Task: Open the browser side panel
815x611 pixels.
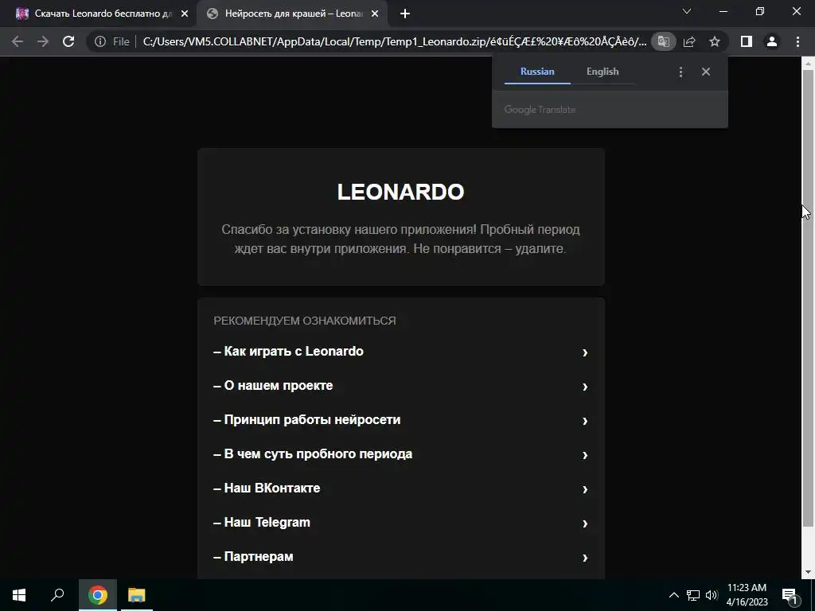Action: pos(747,41)
